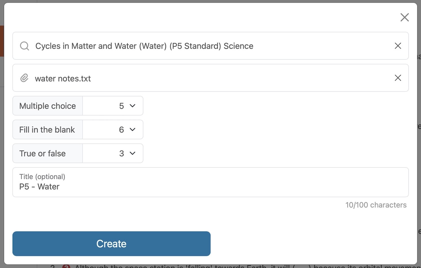Click the 10/100 characters counter
Viewport: 421px width, 268px height.
[x=376, y=205]
